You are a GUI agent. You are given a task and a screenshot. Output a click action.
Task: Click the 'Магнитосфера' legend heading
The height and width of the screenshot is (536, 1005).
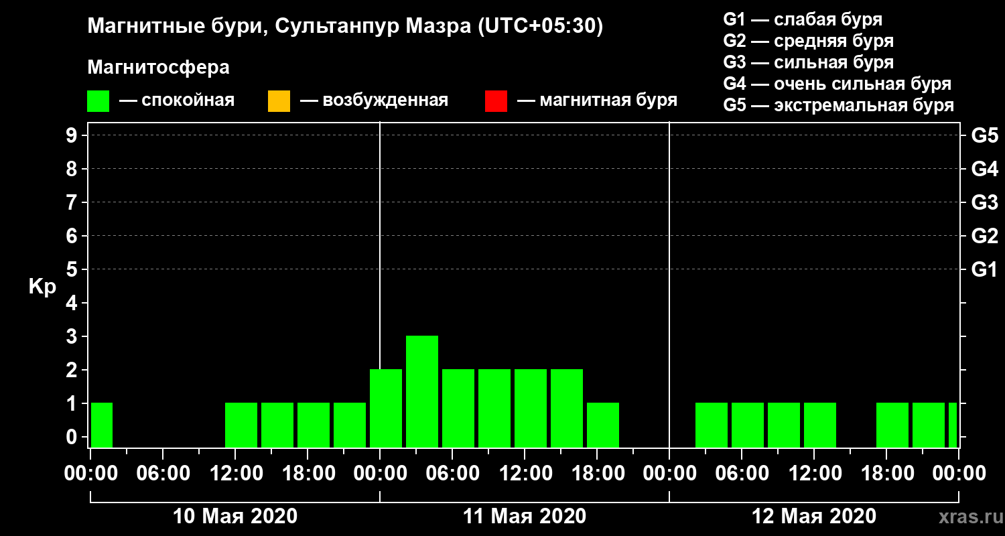click(x=159, y=68)
